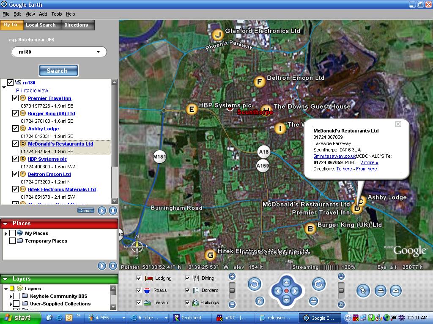Click the zoom in plus button
Screen dimensions: 433x324
[232, 276]
